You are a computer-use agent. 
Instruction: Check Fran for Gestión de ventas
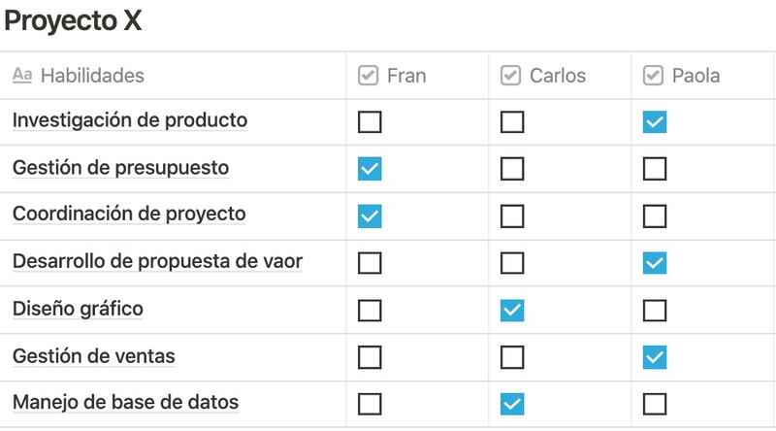coord(370,357)
